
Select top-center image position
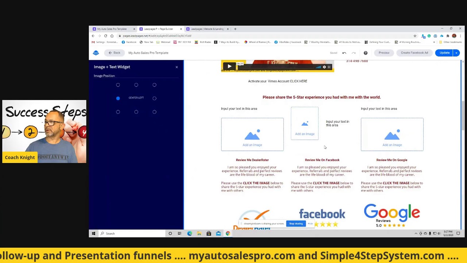point(136,85)
